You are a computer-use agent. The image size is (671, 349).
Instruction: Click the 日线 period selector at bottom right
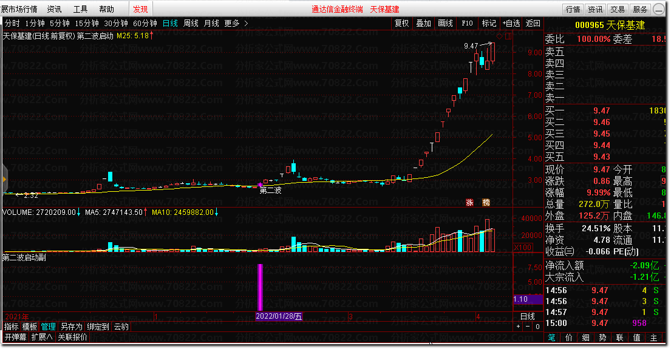528,316
